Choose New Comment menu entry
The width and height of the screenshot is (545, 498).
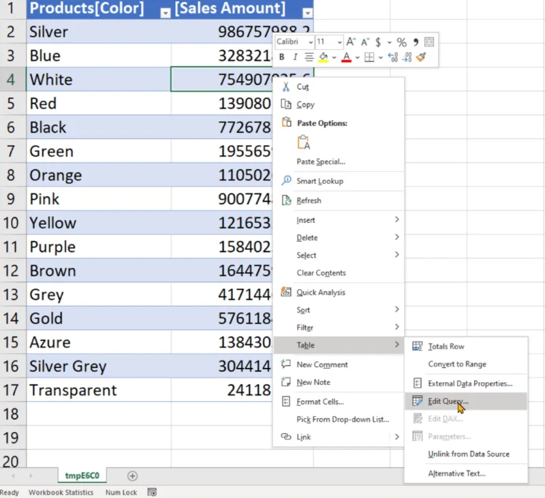pyautogui.click(x=339, y=364)
